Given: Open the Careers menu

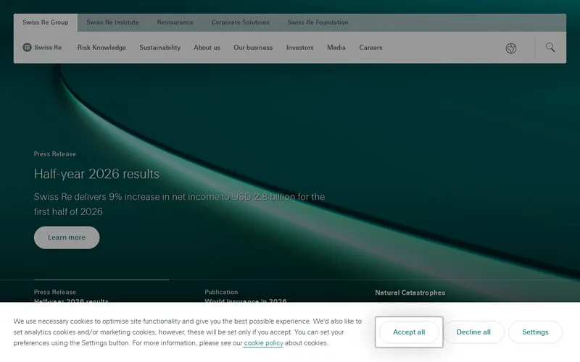Looking at the screenshot, I should 370,48.
